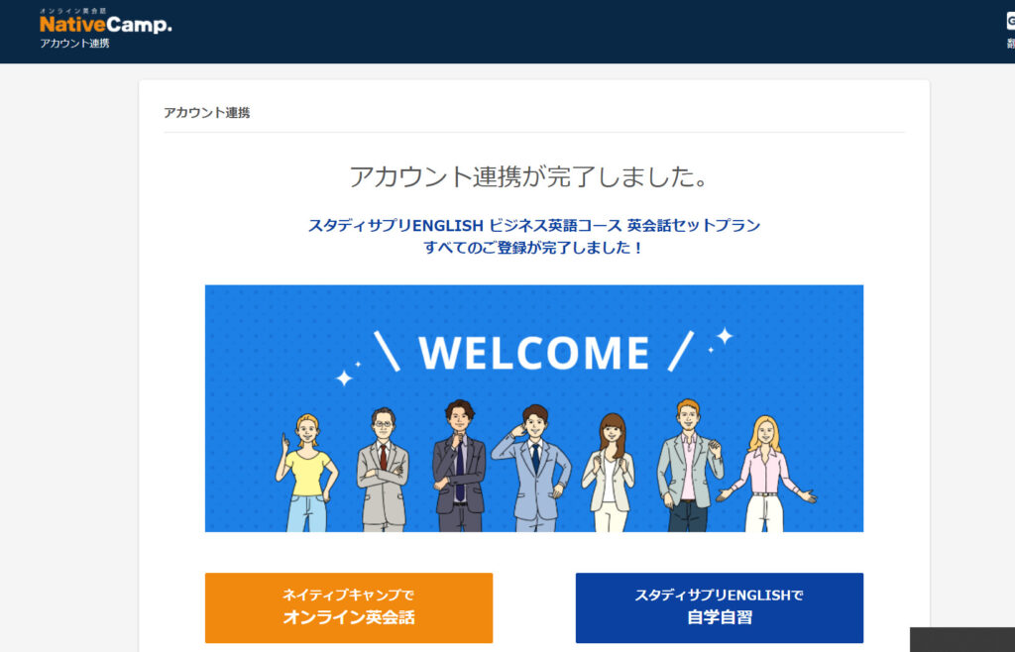Viewport: 1015px width, 652px height.
Task: Click the アカウント連携が完了しました。 heading
Action: coord(528,176)
